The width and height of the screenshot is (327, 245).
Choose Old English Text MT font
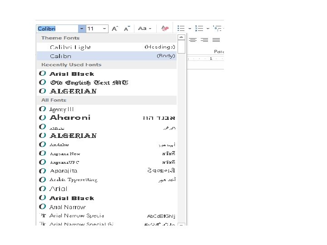point(107,83)
